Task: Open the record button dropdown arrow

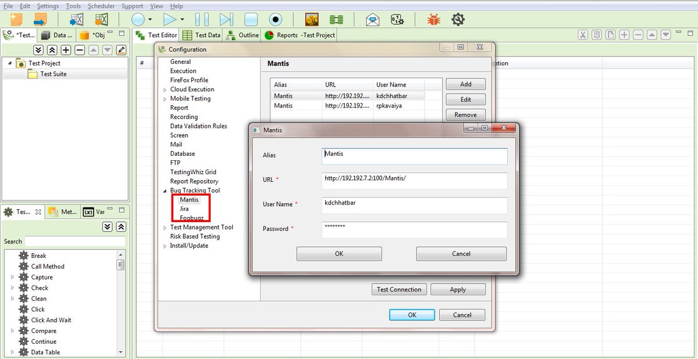Action: [150, 20]
